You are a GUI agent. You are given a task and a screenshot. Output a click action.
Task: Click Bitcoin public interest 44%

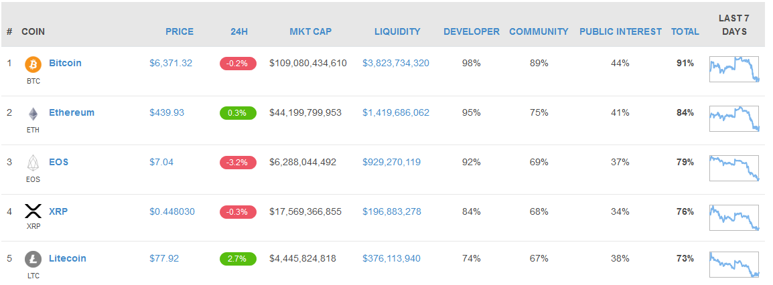pos(620,63)
